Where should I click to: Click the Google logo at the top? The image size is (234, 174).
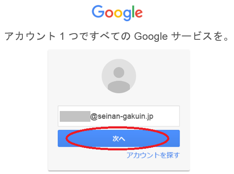point(117,13)
